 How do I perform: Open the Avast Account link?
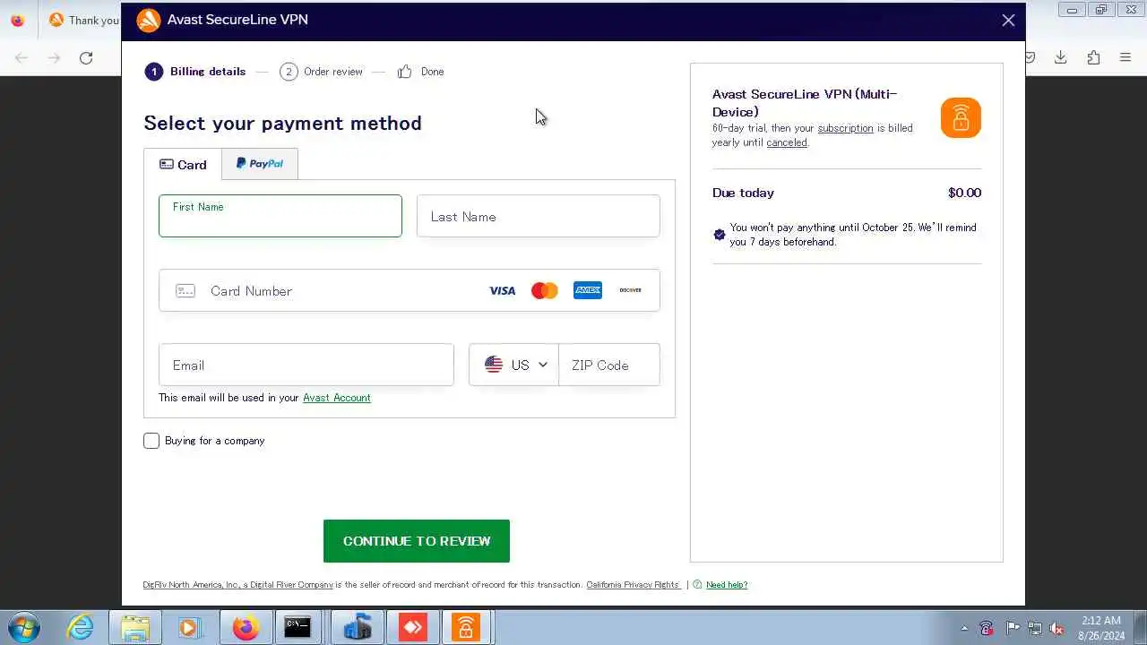point(337,398)
